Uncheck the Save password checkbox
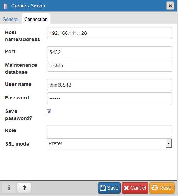Image resolution: width=178 pixels, height=196 pixels. coord(49,111)
